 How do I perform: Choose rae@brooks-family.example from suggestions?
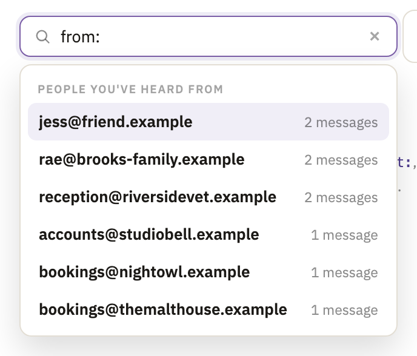208,159
